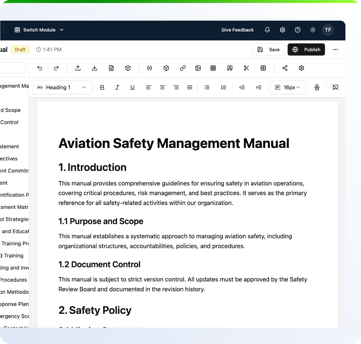Expand the Switch Module menu

[x=39, y=30]
